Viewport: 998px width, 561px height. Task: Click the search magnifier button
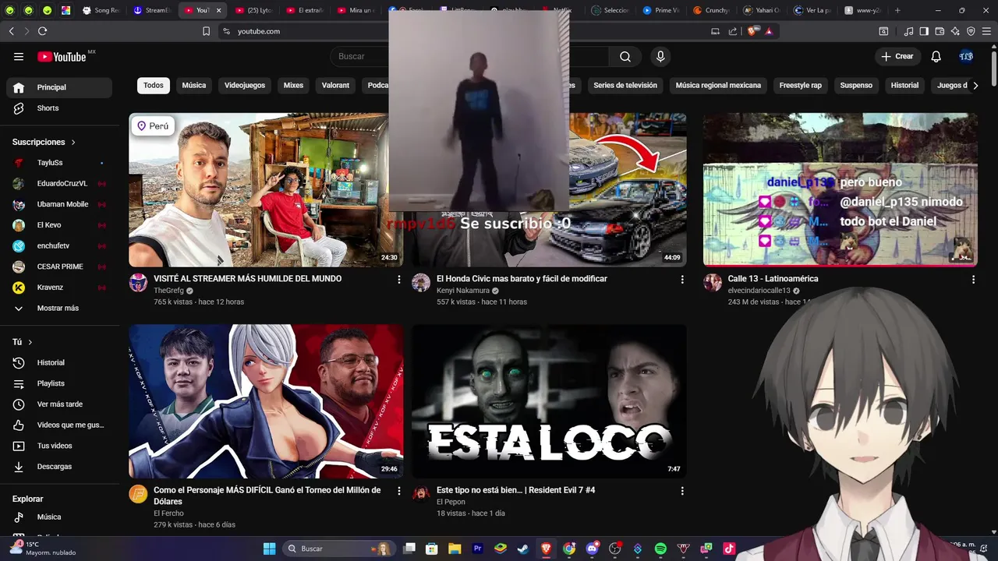point(625,56)
